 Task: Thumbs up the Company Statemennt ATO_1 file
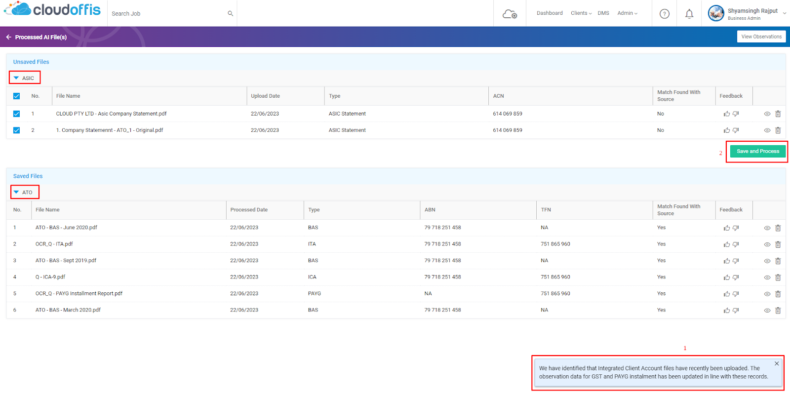727,130
